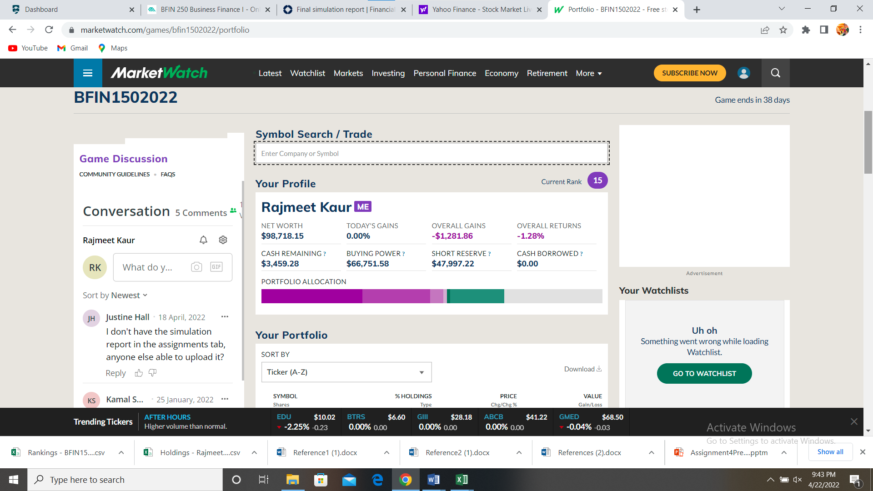Click the medium purple allocation segment
Screen dimensions: 873x491
tap(396, 296)
